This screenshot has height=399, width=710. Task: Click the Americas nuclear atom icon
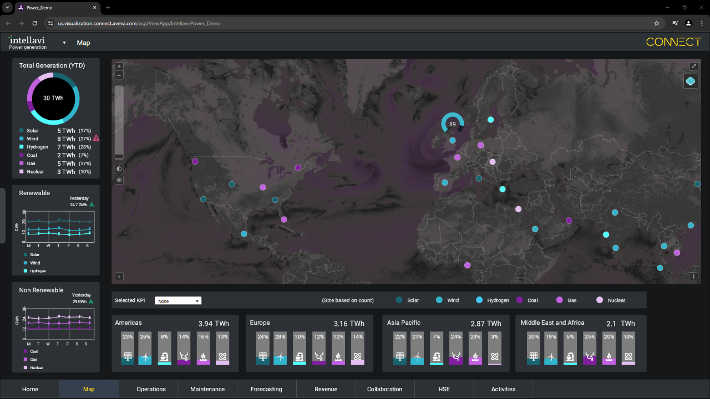(x=222, y=356)
